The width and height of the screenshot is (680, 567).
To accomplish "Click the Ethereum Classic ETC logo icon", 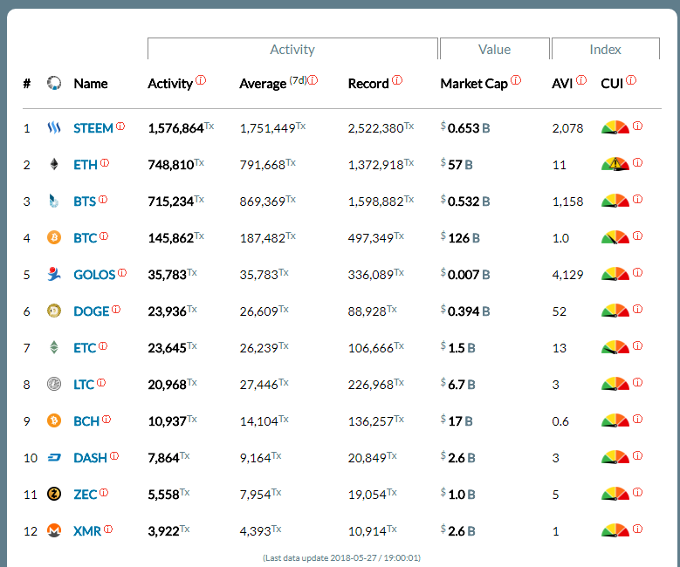I will [54, 347].
